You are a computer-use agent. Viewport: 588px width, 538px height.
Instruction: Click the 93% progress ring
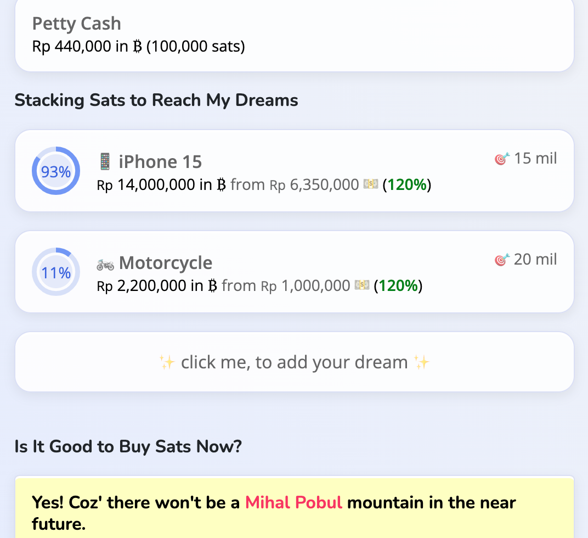point(56,171)
